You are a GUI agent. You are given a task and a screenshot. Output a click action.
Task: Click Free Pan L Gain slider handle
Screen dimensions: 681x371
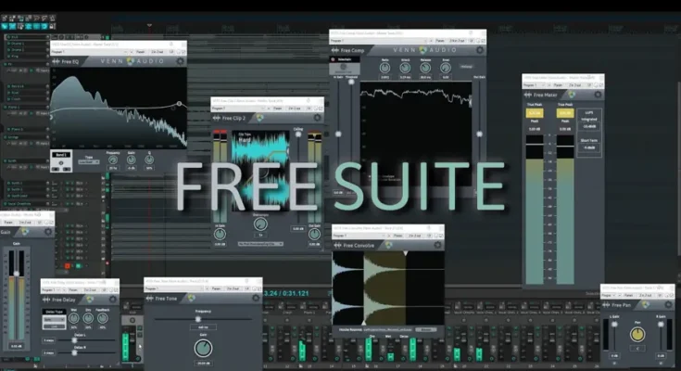pyautogui.click(x=614, y=324)
